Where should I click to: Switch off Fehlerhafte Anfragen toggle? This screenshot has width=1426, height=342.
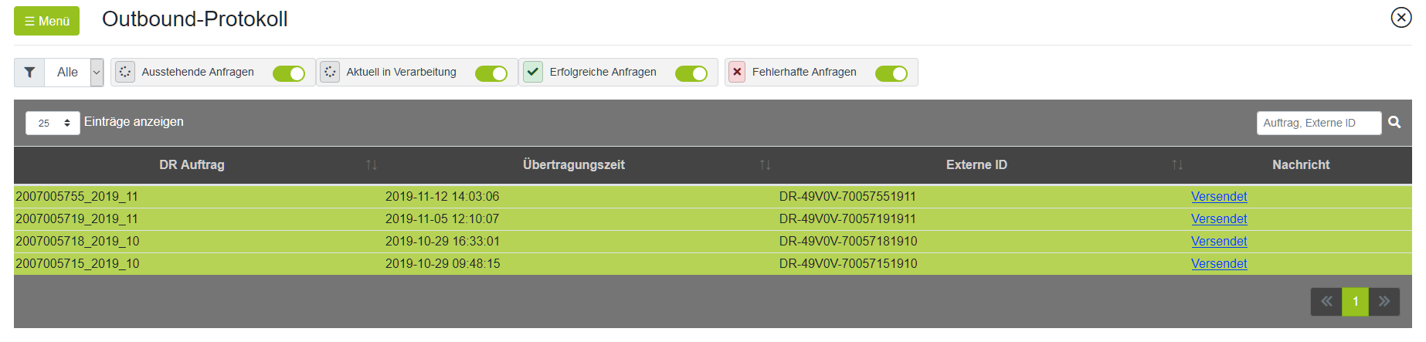891,73
